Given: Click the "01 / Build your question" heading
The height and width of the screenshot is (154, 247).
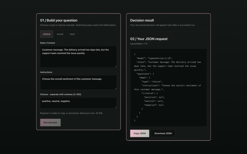Looking at the screenshot, I should tap(59, 20).
